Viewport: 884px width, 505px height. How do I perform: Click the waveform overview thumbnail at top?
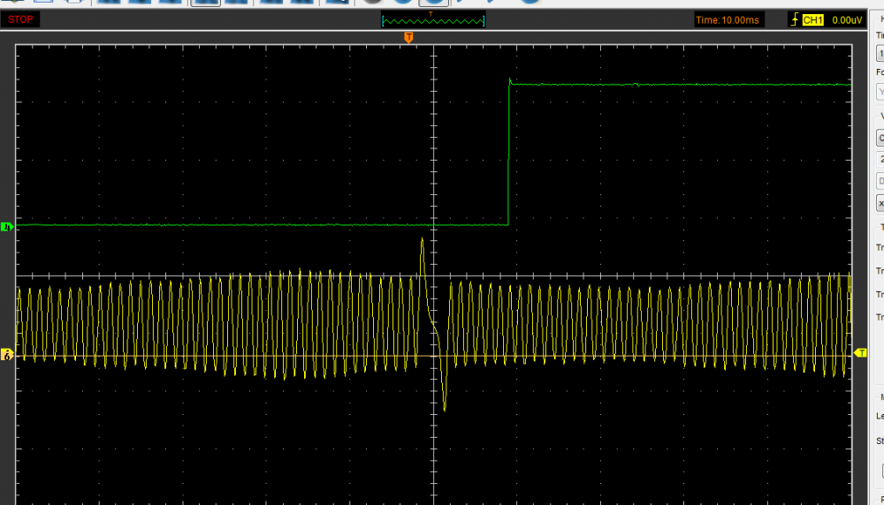click(x=433, y=19)
